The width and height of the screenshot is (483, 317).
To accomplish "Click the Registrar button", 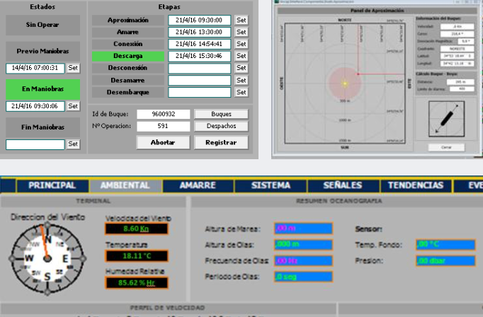I will (x=221, y=142).
